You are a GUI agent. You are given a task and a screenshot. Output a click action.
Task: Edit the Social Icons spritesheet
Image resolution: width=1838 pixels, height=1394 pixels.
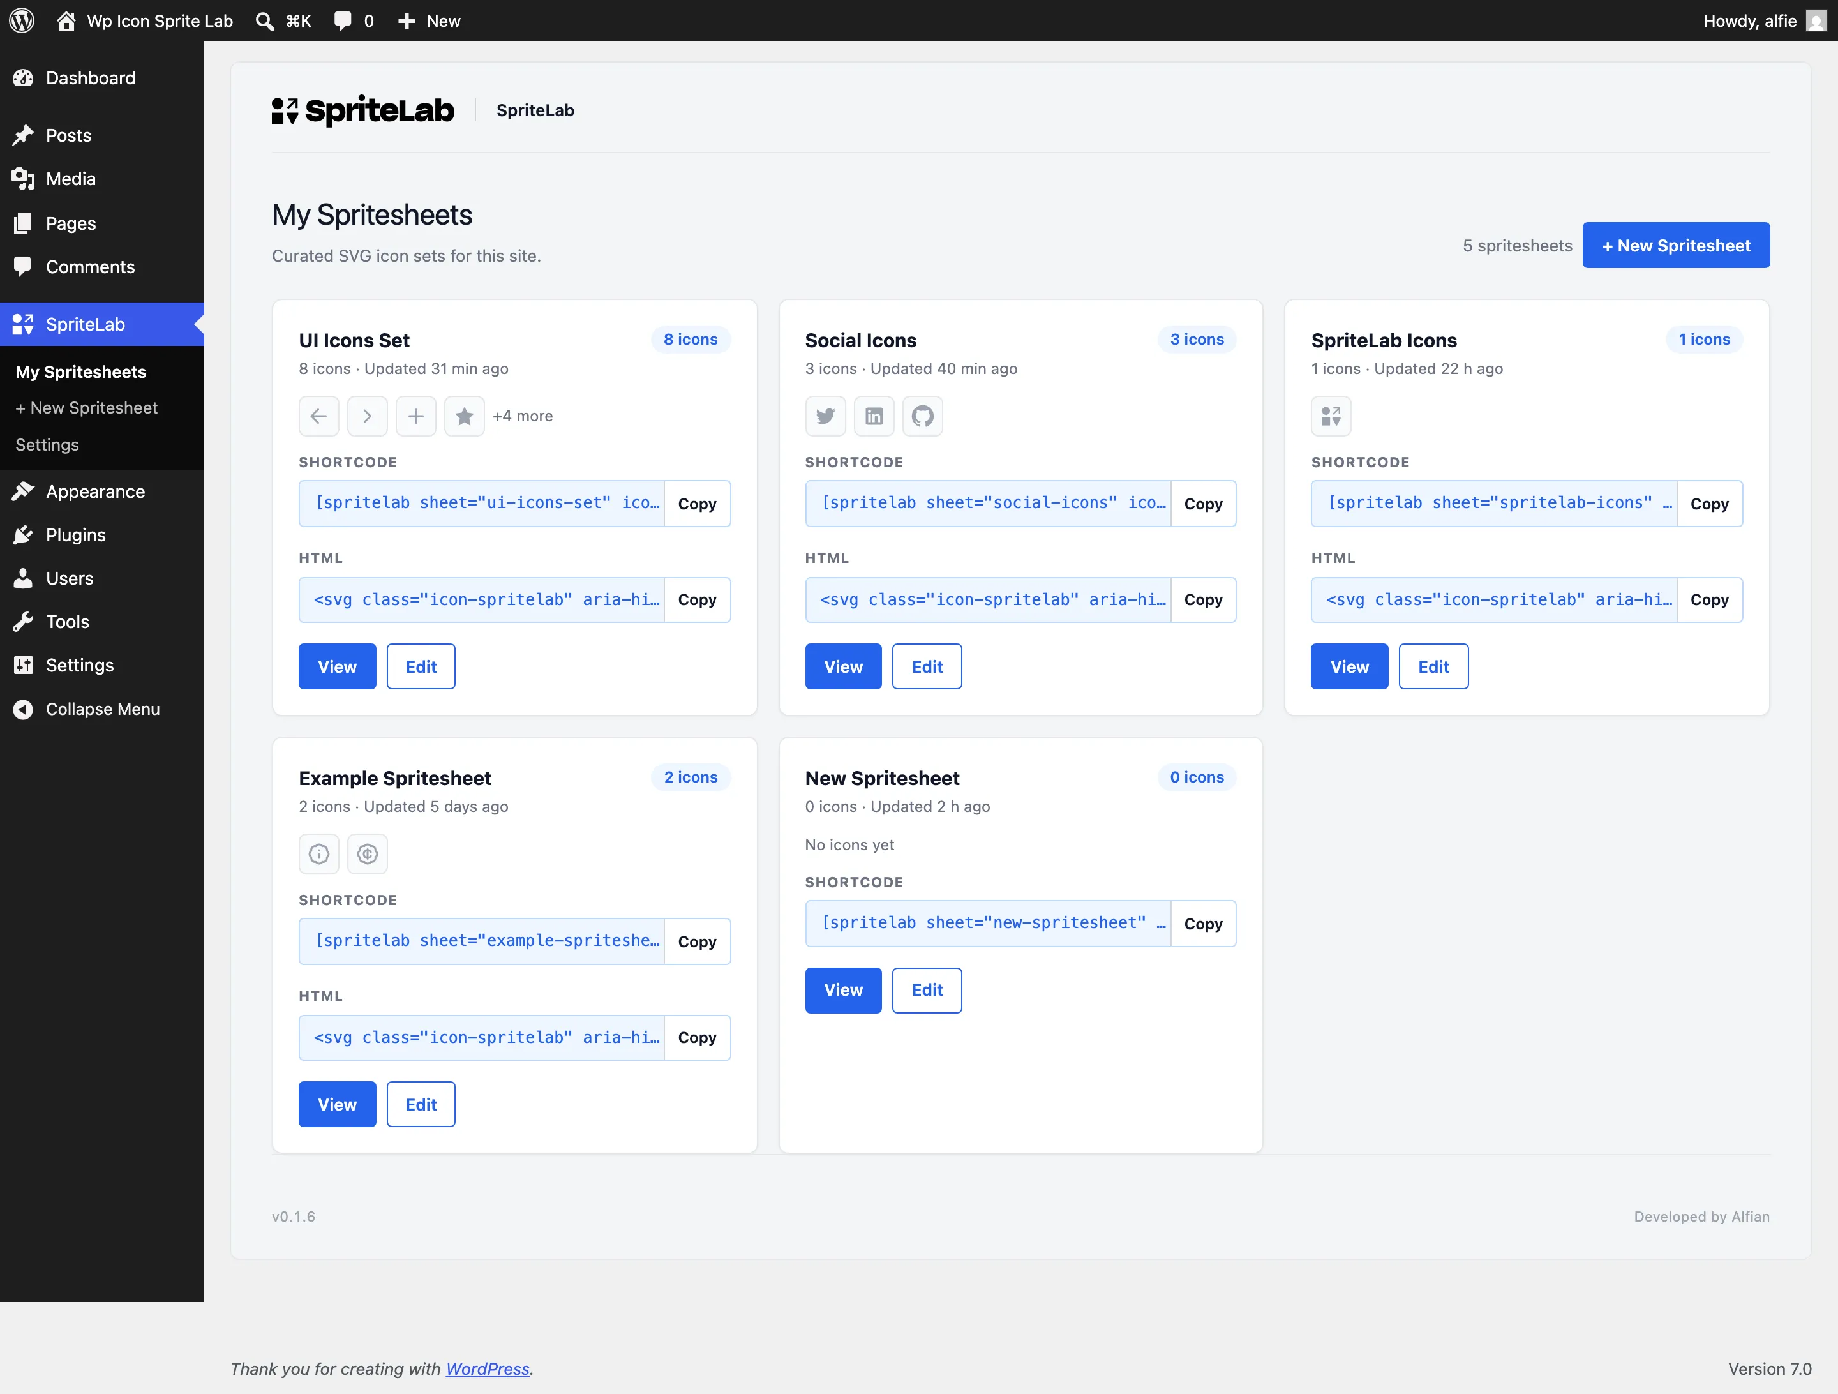tap(927, 666)
